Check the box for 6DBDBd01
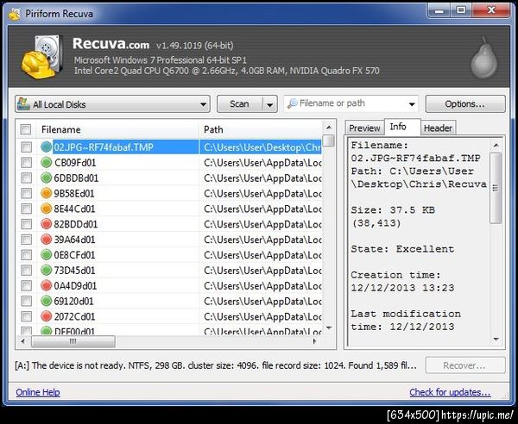The image size is (518, 424). point(27,178)
